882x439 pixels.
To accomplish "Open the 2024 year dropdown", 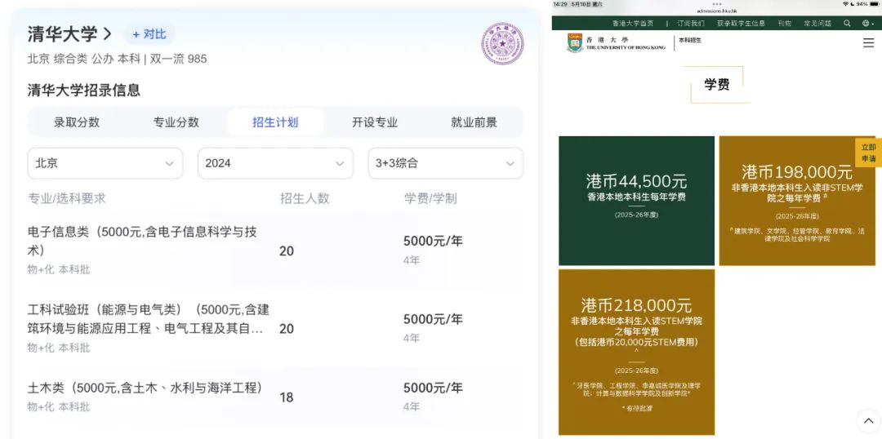I will pyautogui.click(x=275, y=163).
